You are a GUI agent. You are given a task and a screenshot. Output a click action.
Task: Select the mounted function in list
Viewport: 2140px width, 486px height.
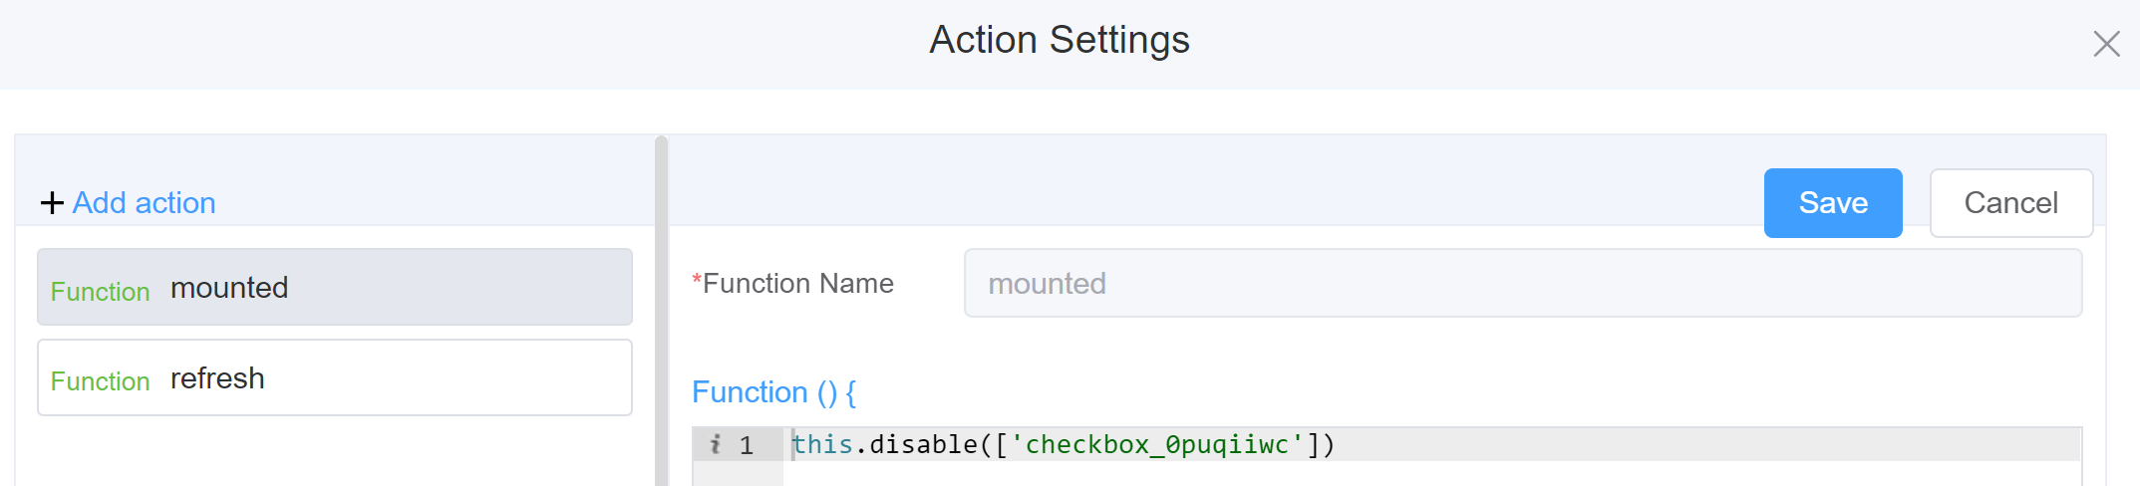tap(334, 288)
